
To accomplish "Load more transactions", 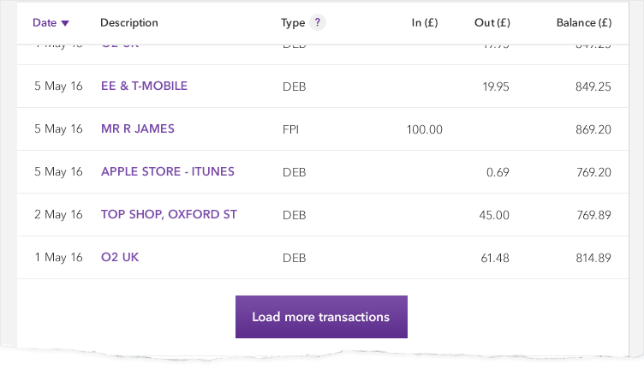I will pyautogui.click(x=321, y=317).
